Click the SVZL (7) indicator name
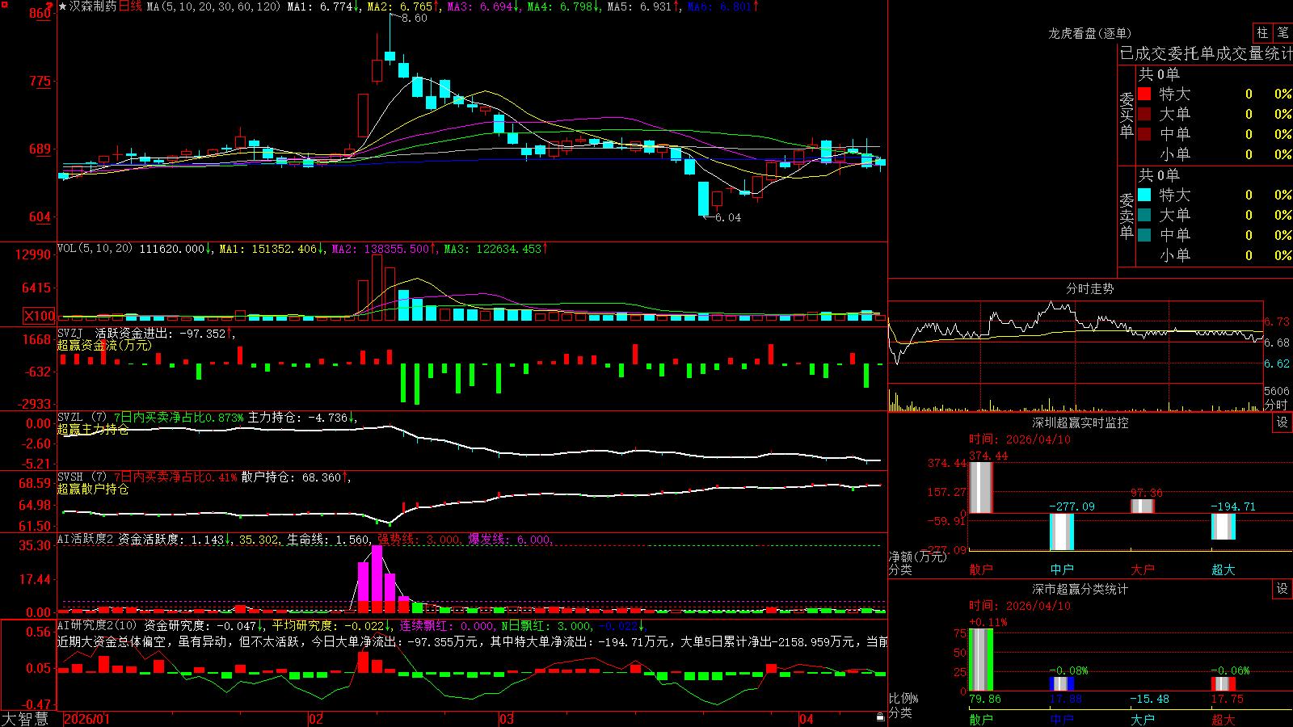The width and height of the screenshot is (1293, 727). (82, 418)
